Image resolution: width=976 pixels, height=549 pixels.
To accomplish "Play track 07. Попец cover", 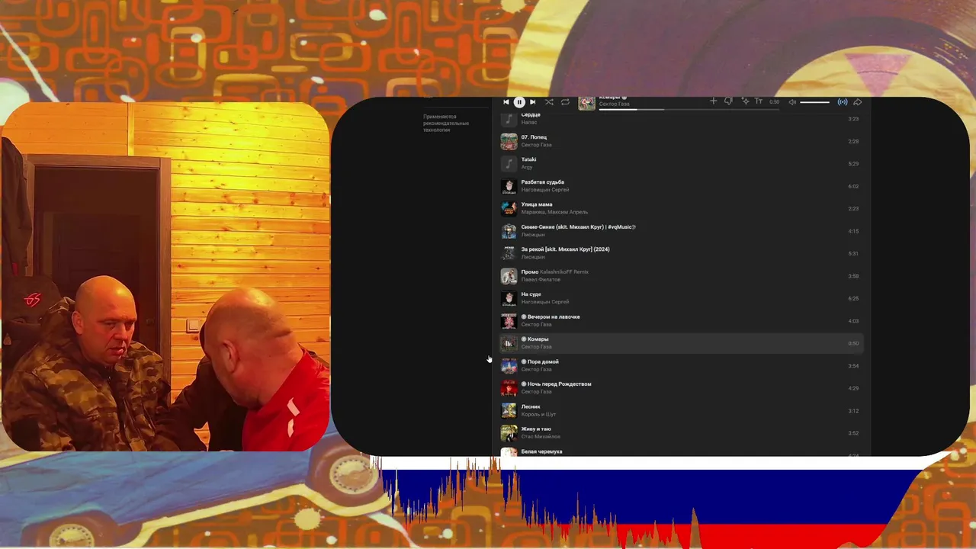I will tap(509, 142).
